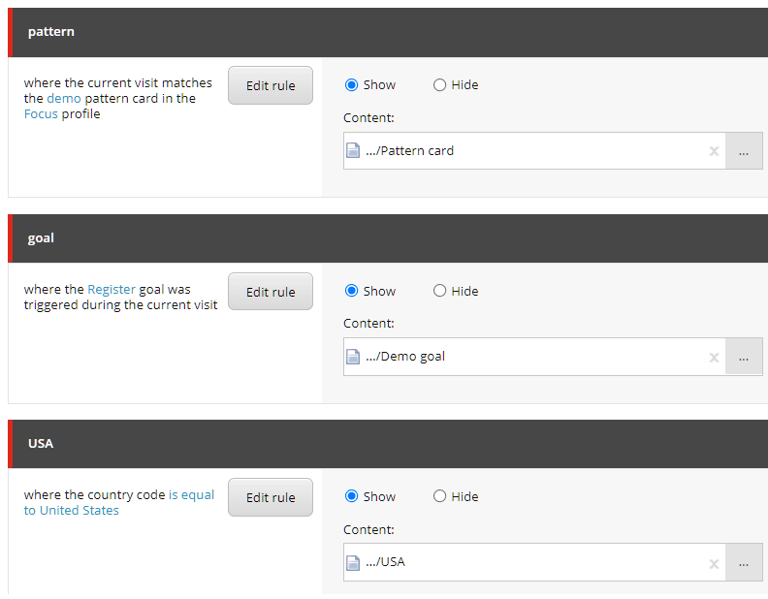Viewport: 768px width, 599px height.
Task: Clear the Pattern card content with X icon
Action: tap(714, 151)
